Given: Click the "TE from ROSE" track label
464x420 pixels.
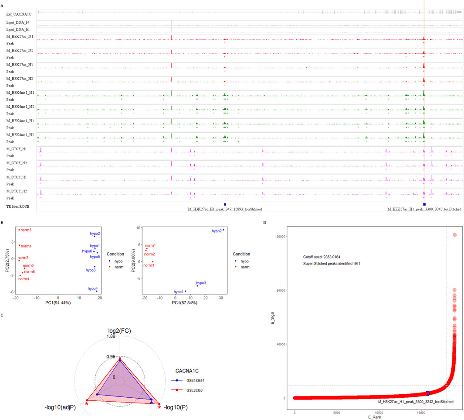Looking at the screenshot, I should [18, 207].
